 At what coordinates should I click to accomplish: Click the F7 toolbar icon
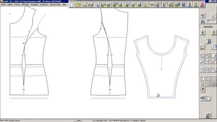click(134, 5)
